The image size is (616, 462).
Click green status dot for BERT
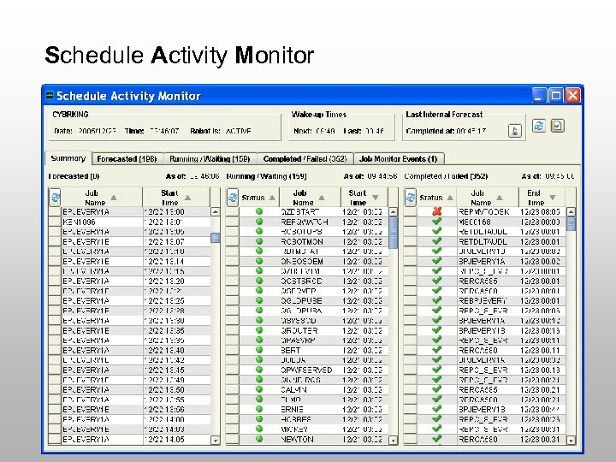click(259, 350)
